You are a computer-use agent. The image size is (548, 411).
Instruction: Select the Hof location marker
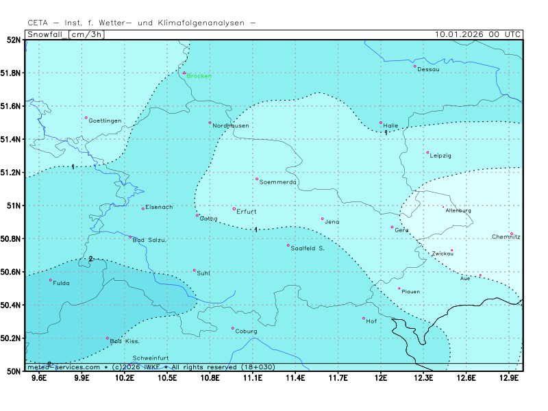364,318
